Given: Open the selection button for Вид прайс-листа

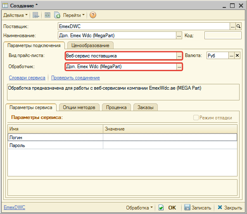Looking at the screenshot, I should (x=179, y=56).
